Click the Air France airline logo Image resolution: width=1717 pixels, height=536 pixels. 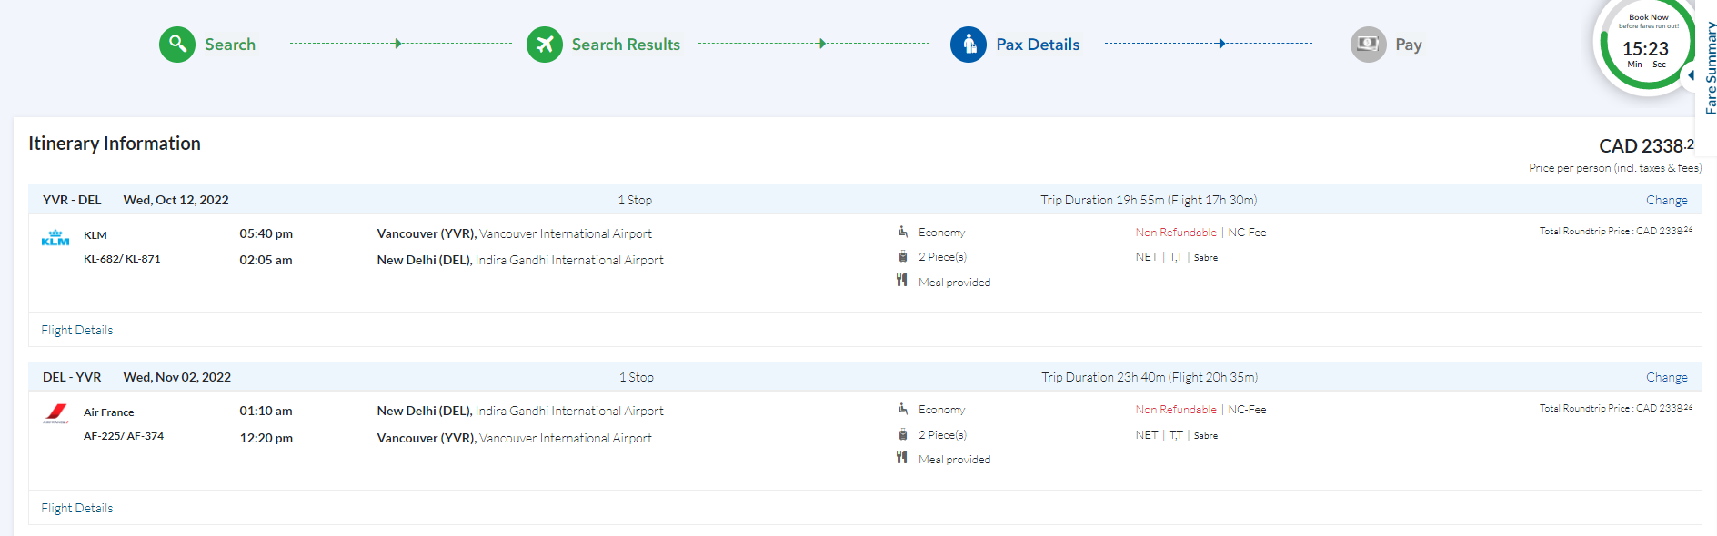(55, 414)
